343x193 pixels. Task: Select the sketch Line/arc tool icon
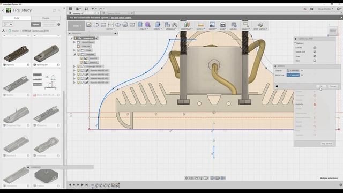point(96,25)
